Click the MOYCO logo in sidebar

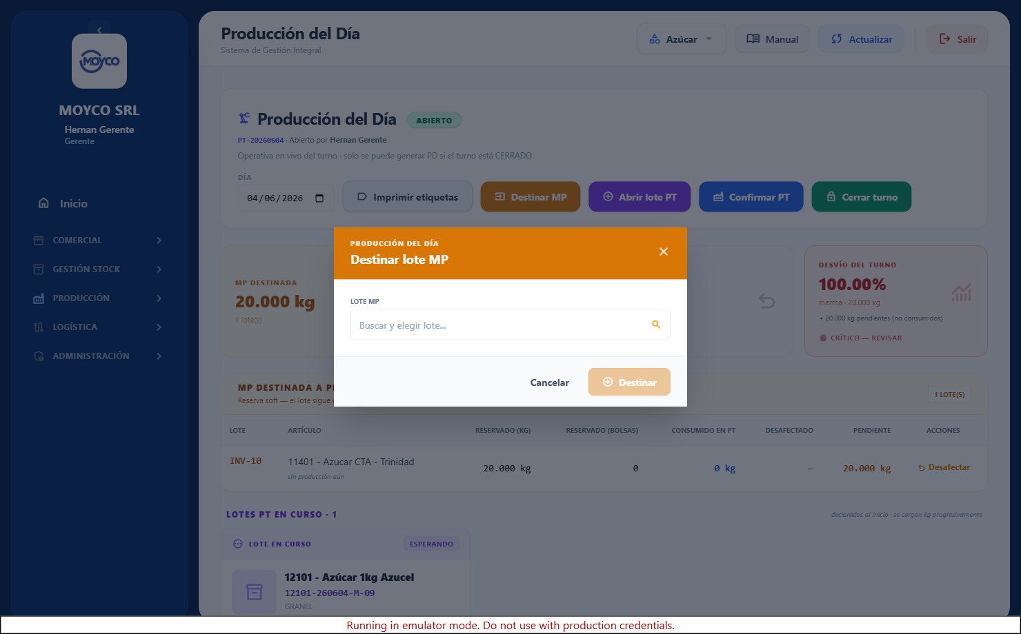[99, 61]
